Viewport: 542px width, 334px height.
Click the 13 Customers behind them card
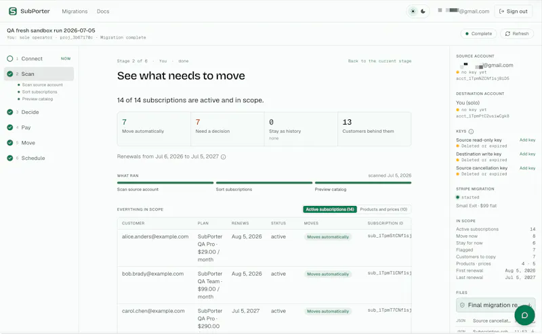pos(375,129)
